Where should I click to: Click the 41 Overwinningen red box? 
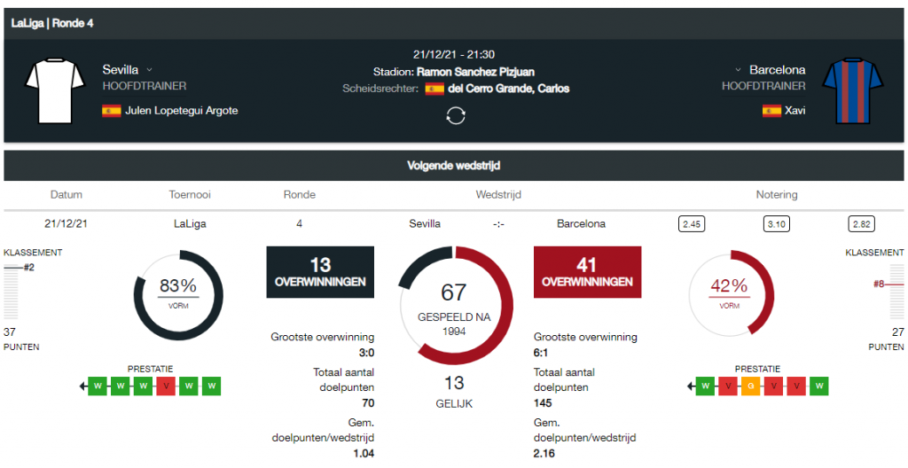point(587,272)
